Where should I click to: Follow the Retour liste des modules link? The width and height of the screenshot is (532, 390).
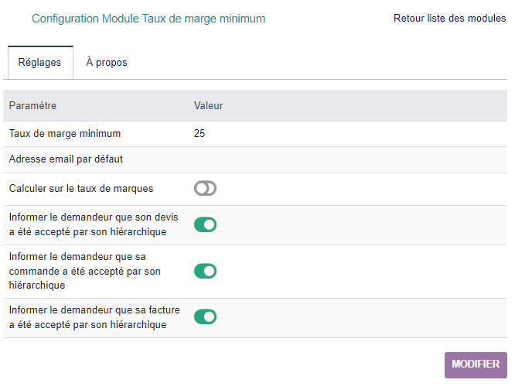tap(449, 18)
